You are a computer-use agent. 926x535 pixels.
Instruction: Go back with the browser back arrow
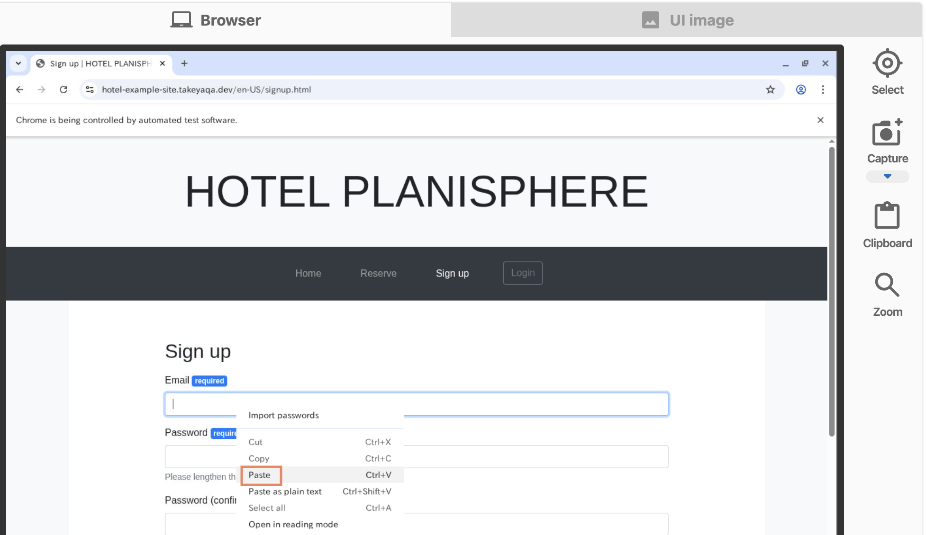[20, 89]
